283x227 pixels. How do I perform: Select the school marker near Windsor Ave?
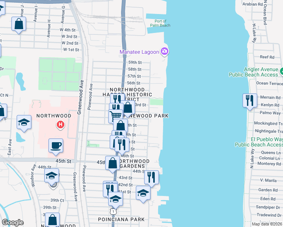pyautogui.click(x=51, y=176)
